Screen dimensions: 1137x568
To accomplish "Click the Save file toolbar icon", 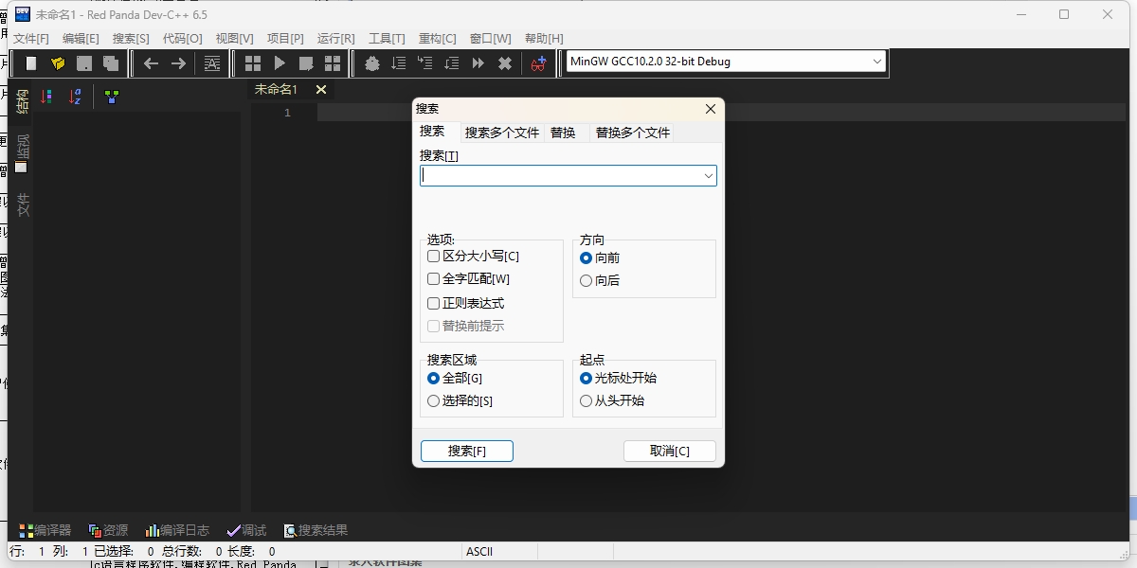I will (84, 63).
